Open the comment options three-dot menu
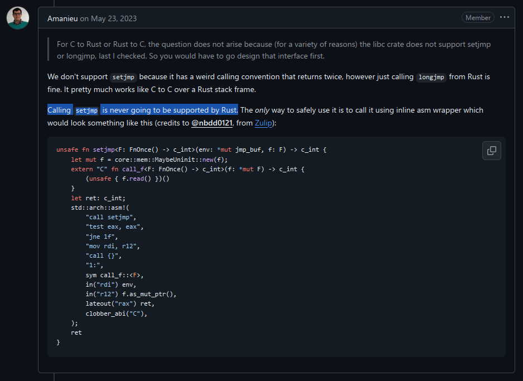The width and height of the screenshot is (523, 381). 504,17
